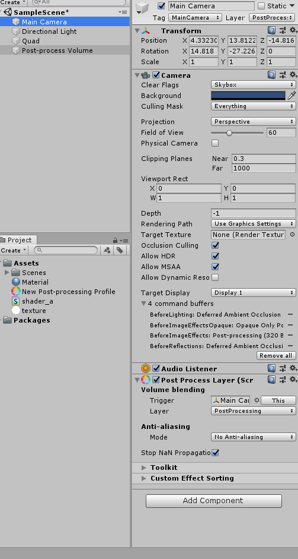Remove the BeforeImageEffects Post-processing command buffer
The width and height of the screenshot is (298, 559).
pos(290,336)
